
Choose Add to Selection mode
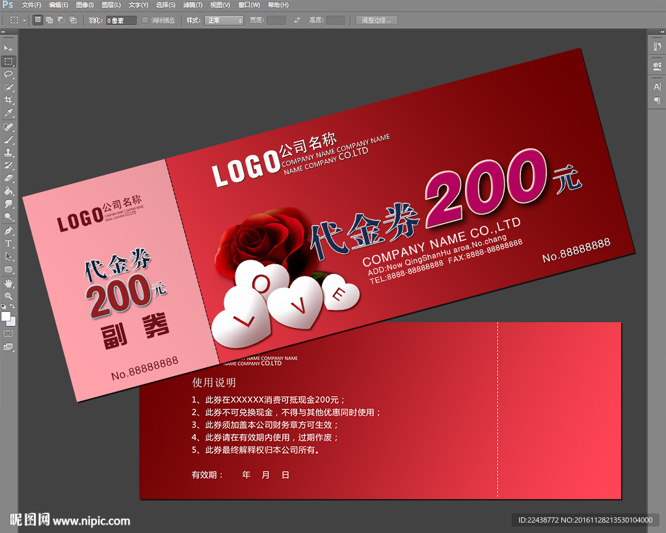(49, 20)
